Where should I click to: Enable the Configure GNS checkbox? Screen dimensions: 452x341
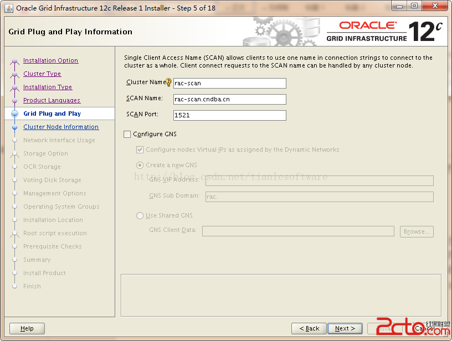click(127, 134)
